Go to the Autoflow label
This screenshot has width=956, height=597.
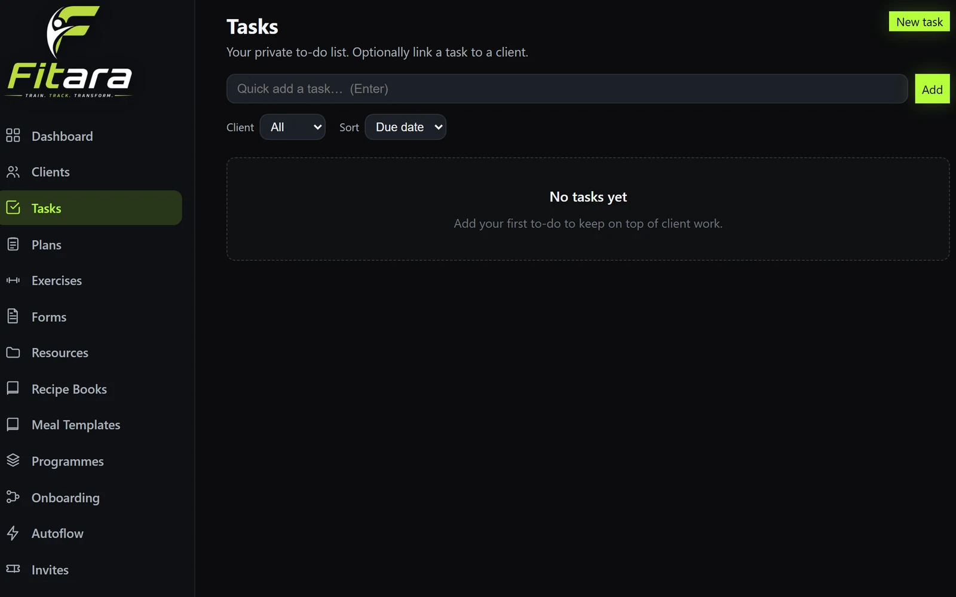point(57,534)
